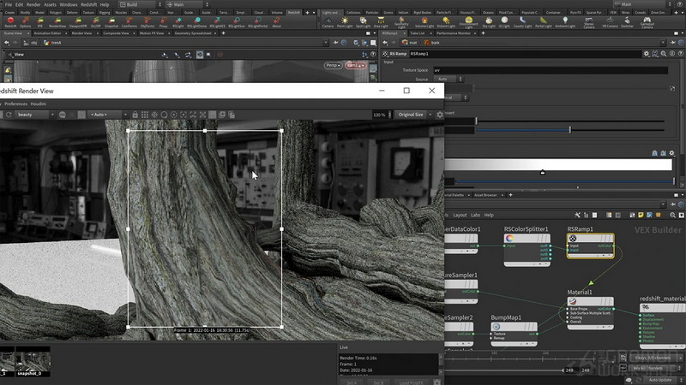
Task: Open the Build desktop dropdown
Action: coord(140,4)
